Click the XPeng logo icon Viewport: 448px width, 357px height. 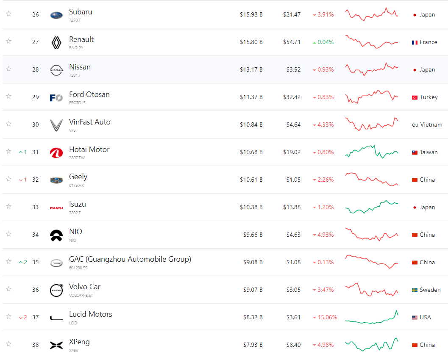(56, 346)
